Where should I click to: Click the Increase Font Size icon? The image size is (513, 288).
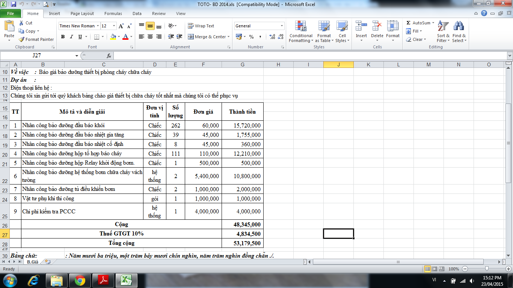[x=121, y=26]
